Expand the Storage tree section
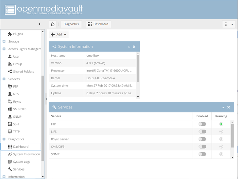The image size is (238, 179). click(x=4, y=42)
